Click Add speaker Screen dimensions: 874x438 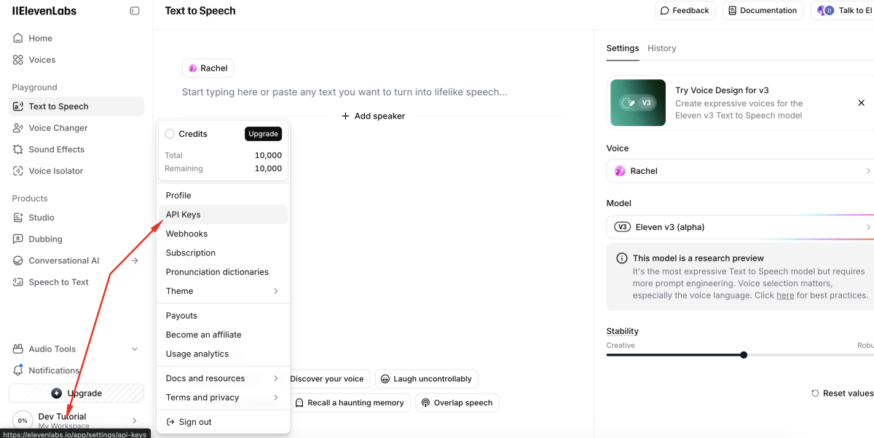point(373,116)
